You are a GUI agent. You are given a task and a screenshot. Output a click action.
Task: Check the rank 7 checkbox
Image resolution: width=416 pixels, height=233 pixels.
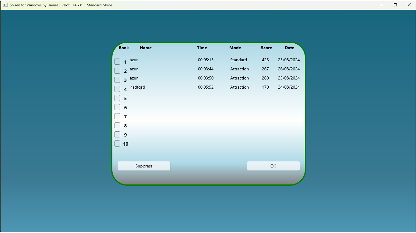tap(117, 116)
